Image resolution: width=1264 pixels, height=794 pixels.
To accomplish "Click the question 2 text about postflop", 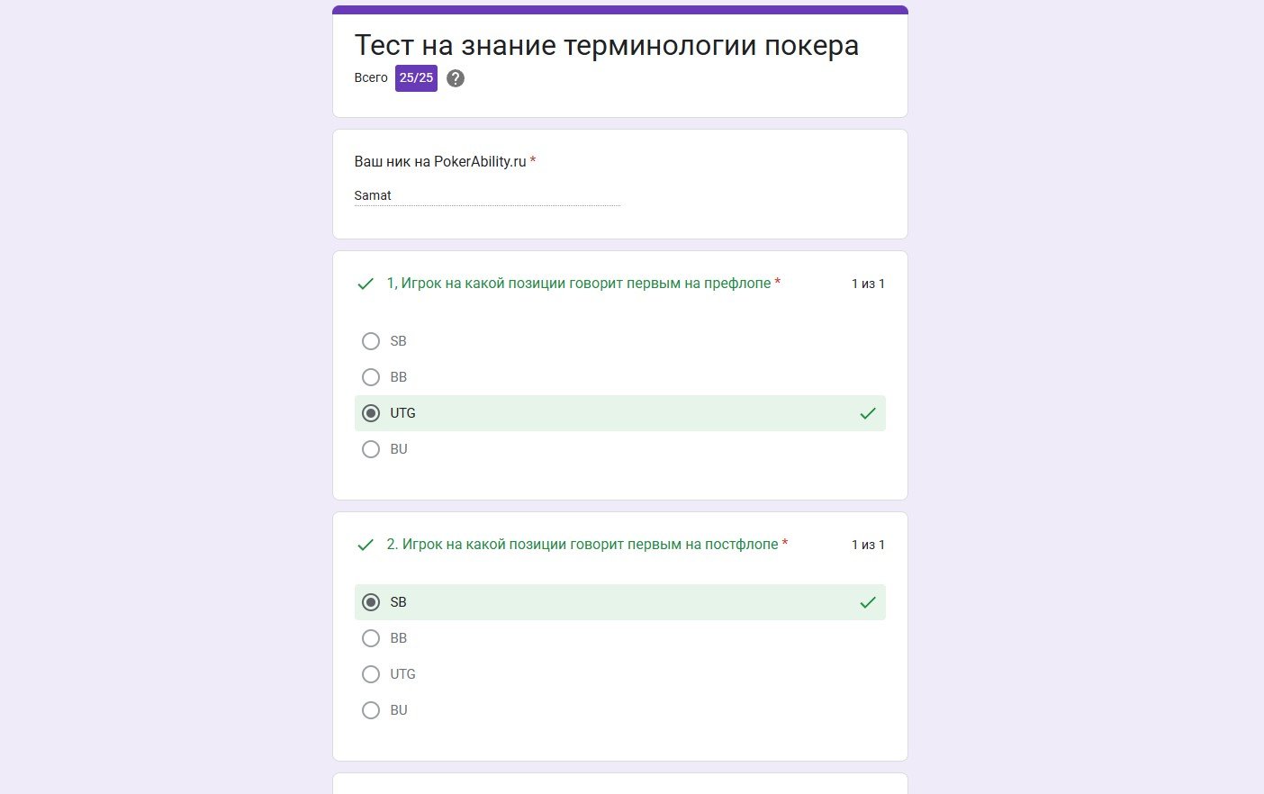I will (582, 545).
